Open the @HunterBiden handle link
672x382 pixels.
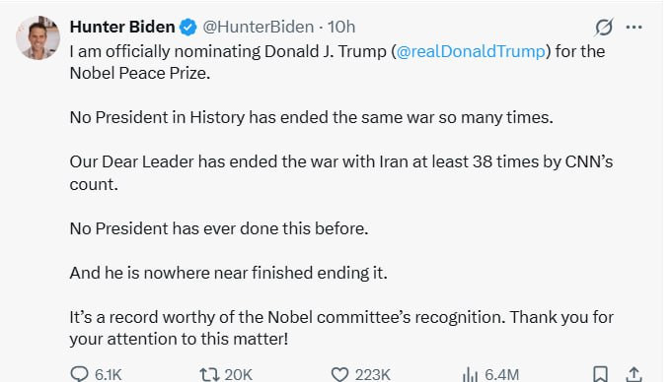258,27
